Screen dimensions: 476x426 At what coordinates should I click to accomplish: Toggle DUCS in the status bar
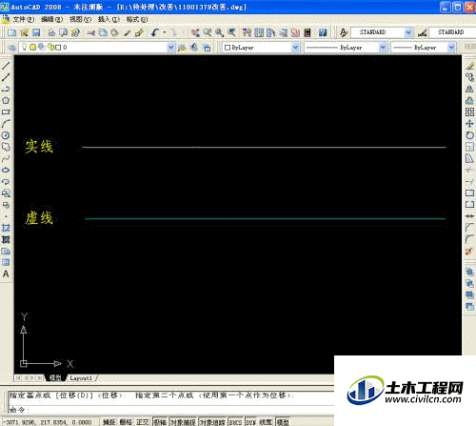point(235,422)
